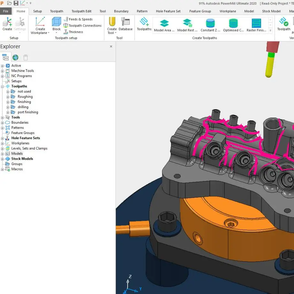Select Levels, Sets and Clamps item
The height and width of the screenshot is (294, 294).
pyautogui.click(x=29, y=148)
